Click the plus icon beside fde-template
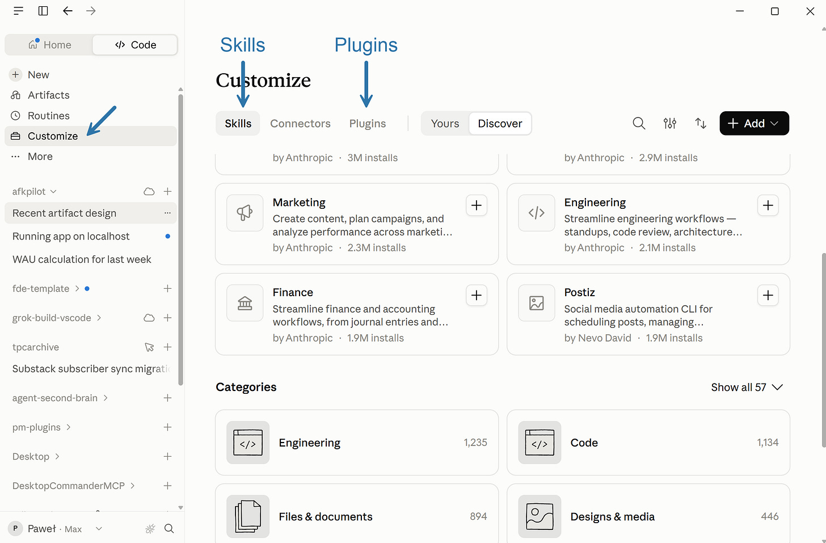Screen dimensions: 826x543 167,288
